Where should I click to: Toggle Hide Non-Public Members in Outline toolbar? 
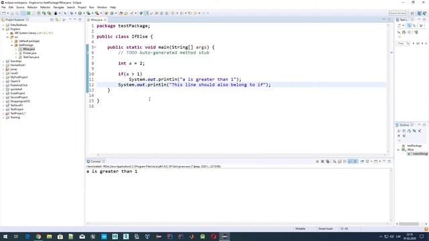399,136
